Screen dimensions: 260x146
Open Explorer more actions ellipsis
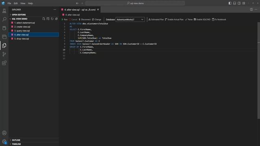(55, 10)
